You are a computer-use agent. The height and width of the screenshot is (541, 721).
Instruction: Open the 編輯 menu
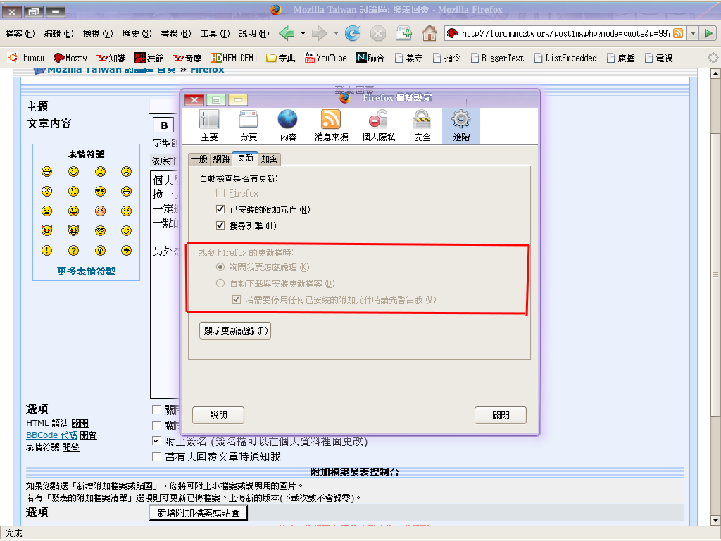58,34
